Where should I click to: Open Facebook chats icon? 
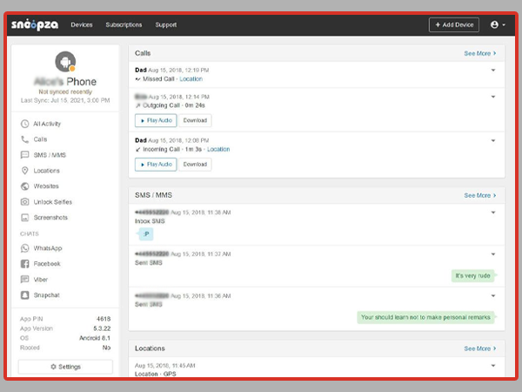(x=24, y=264)
